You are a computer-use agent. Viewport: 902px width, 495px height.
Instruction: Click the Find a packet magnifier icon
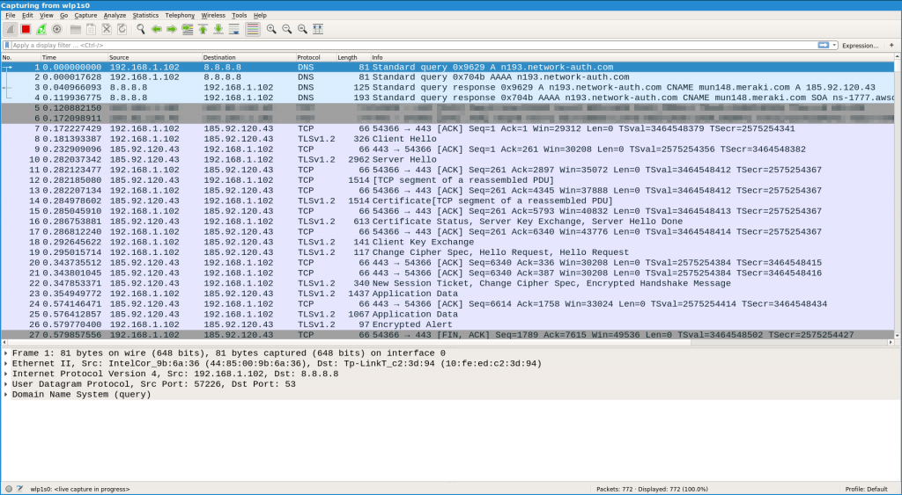[140, 29]
